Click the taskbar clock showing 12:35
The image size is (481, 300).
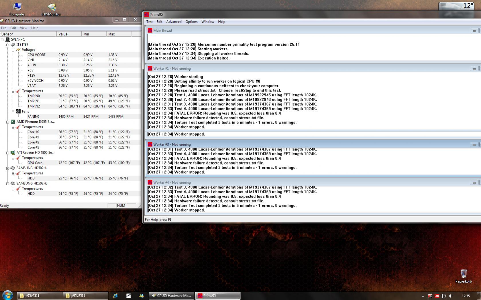click(x=466, y=296)
